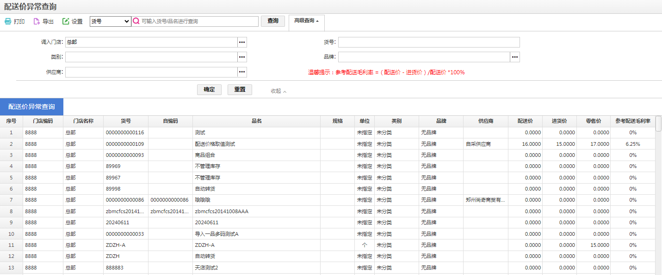Screen dimensions: 662x275
Task: Click item number 89998
Action: point(113,189)
